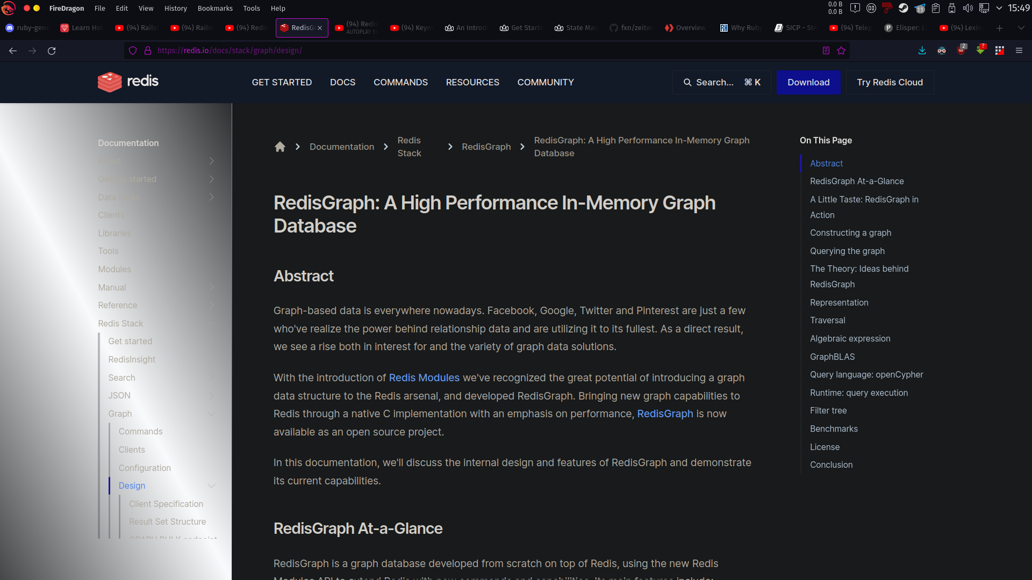Open the DOCS navigation item
The image size is (1032, 580).
[342, 82]
